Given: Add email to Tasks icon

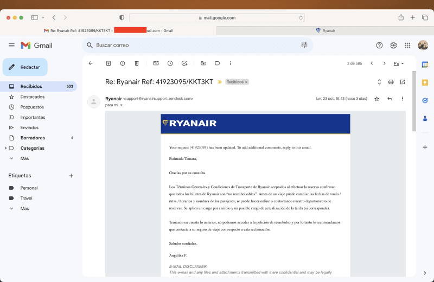Looking at the screenshot, I should point(184,63).
